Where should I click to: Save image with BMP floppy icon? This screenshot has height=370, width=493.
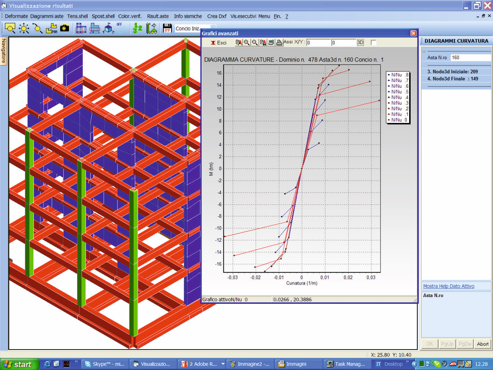[x=167, y=28]
